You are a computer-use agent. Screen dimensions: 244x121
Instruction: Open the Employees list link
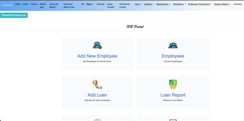point(173,56)
